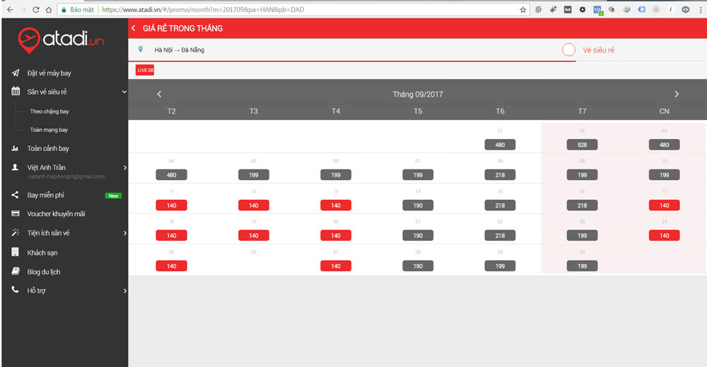Go to next month with right arrow
The image size is (707, 367).
pyautogui.click(x=676, y=94)
